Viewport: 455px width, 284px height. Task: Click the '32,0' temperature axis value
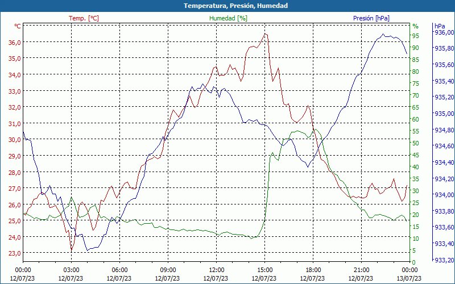15,107
